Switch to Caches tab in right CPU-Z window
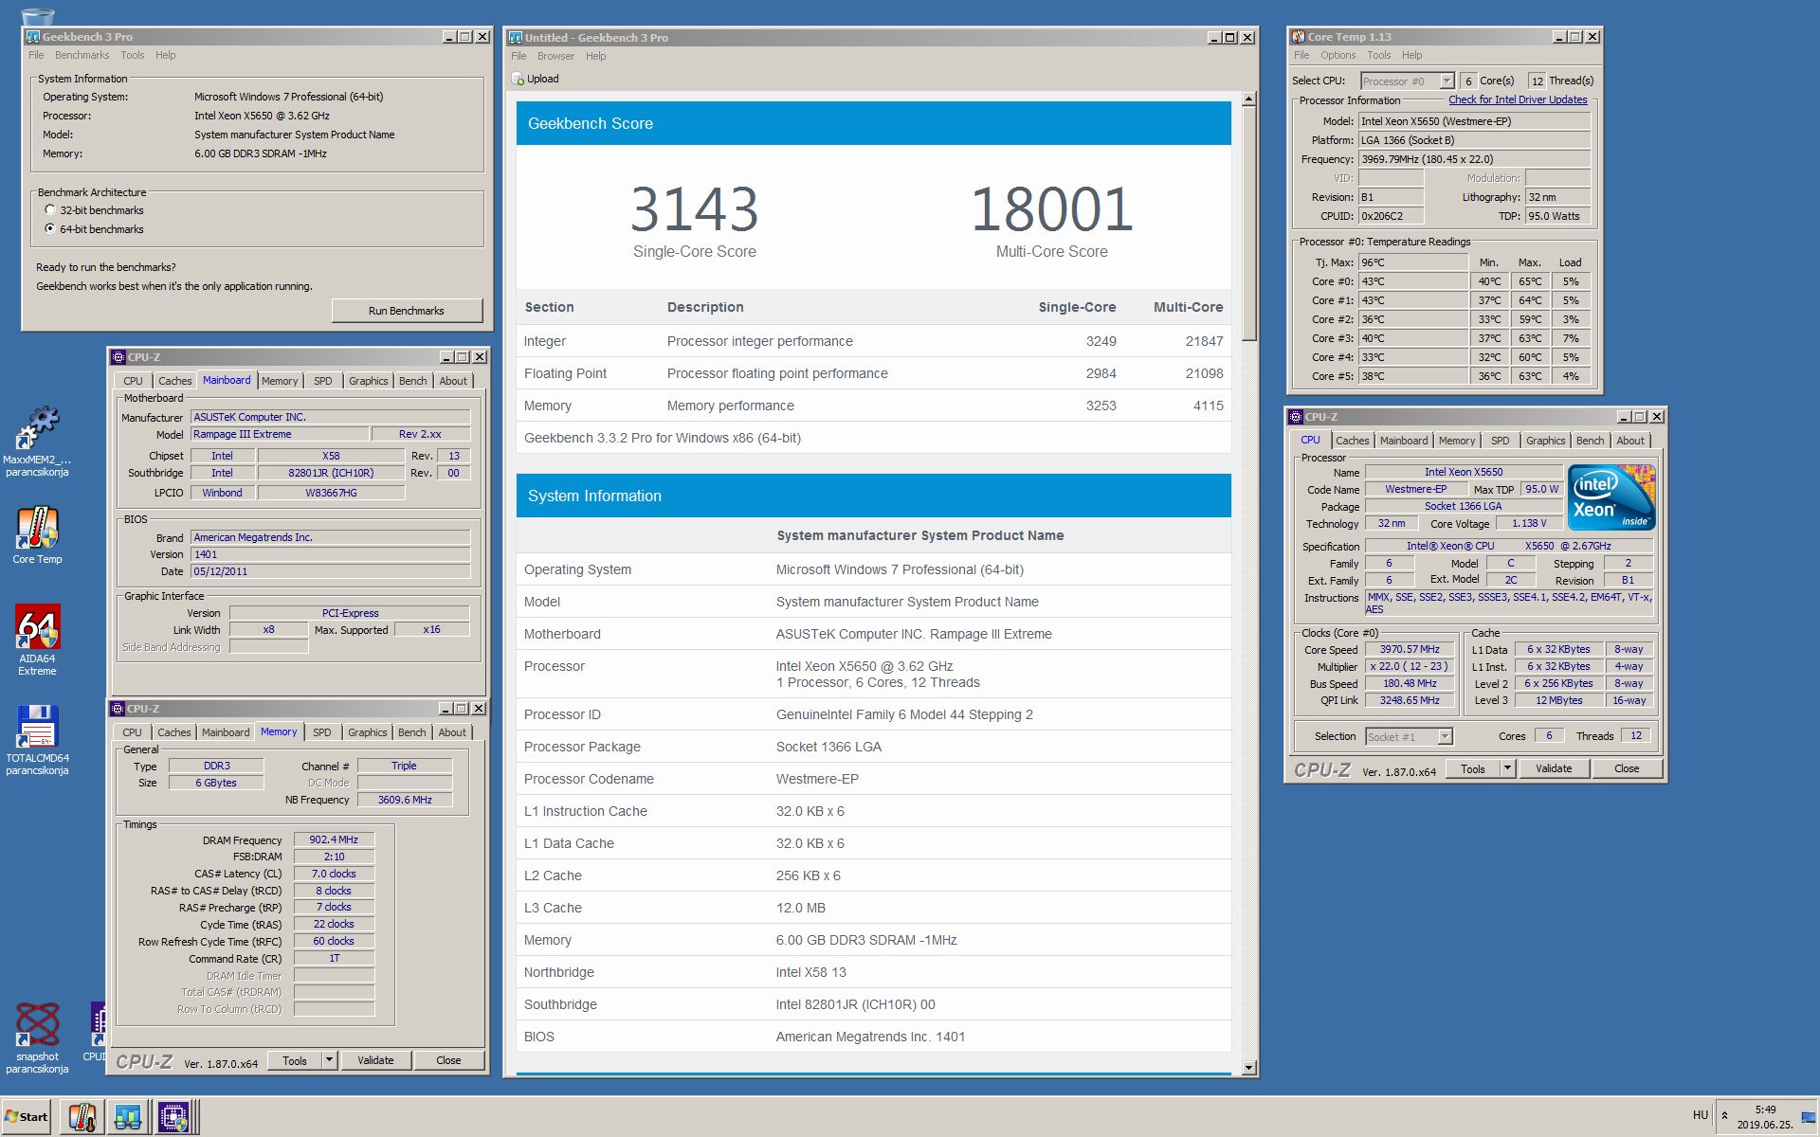 [1353, 441]
